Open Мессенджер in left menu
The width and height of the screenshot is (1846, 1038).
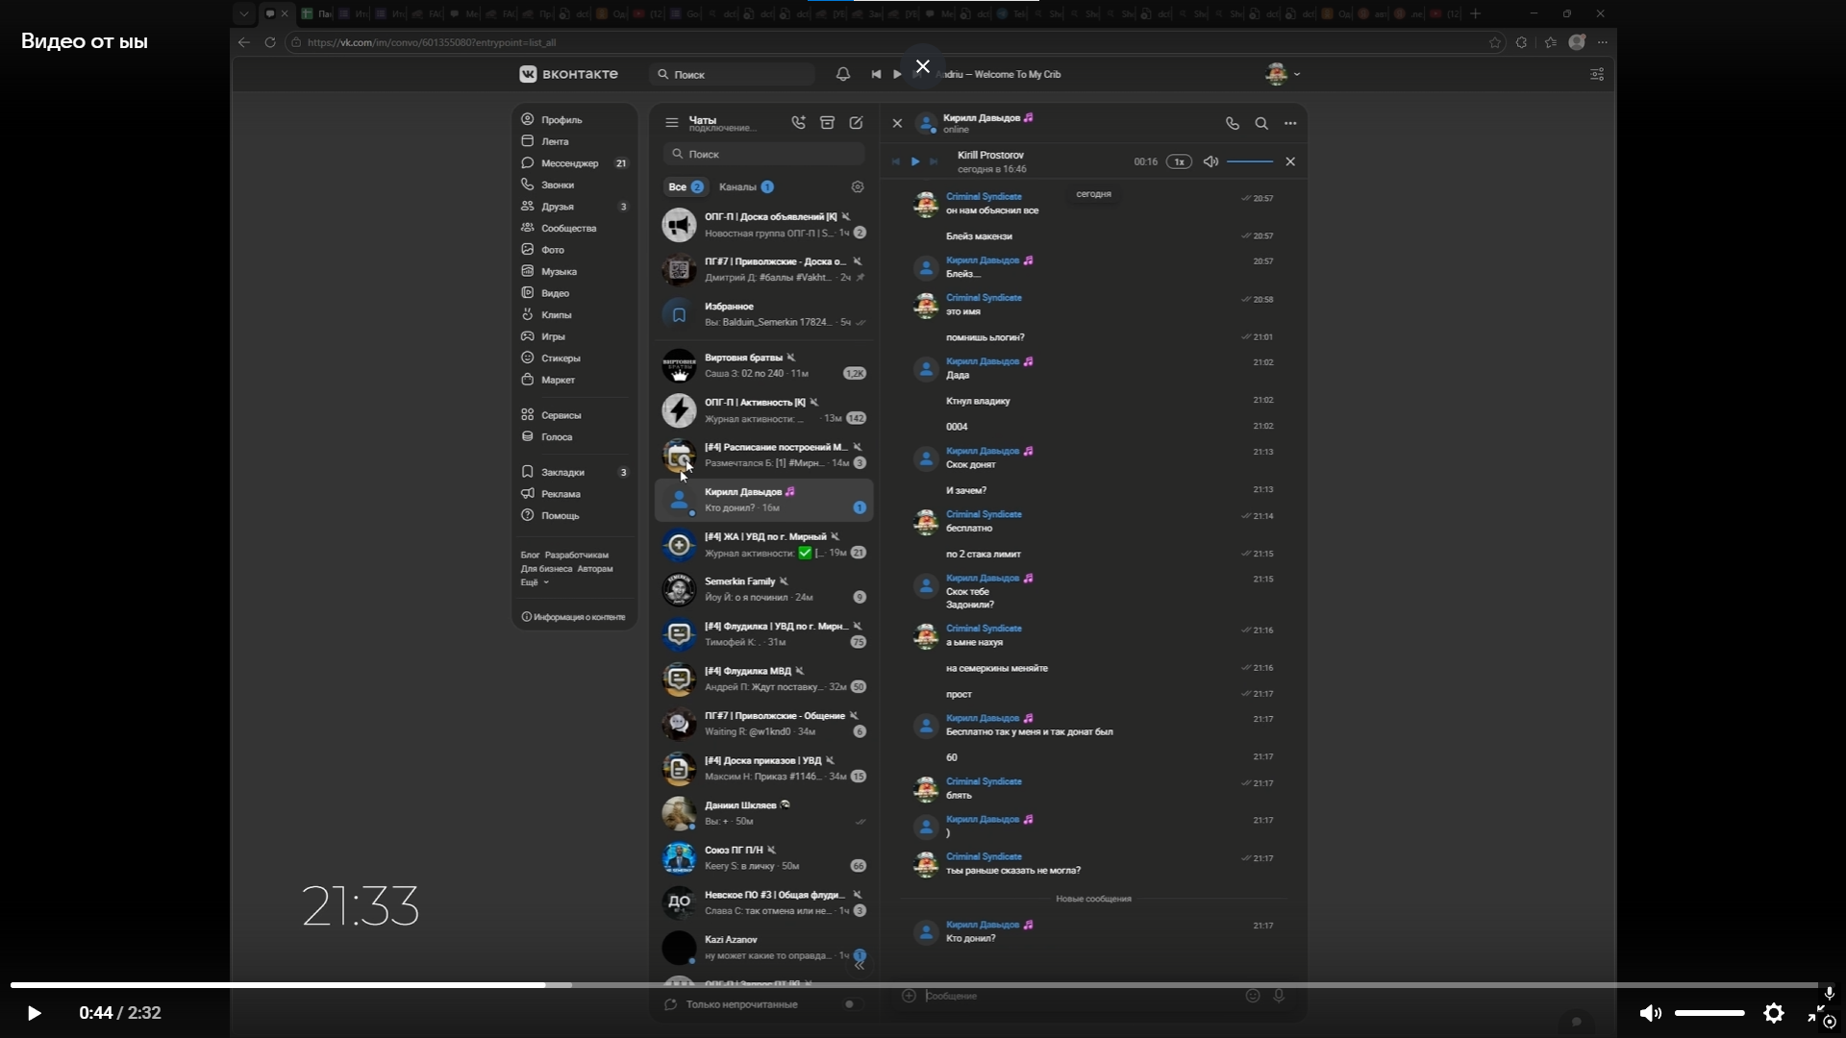point(569,163)
